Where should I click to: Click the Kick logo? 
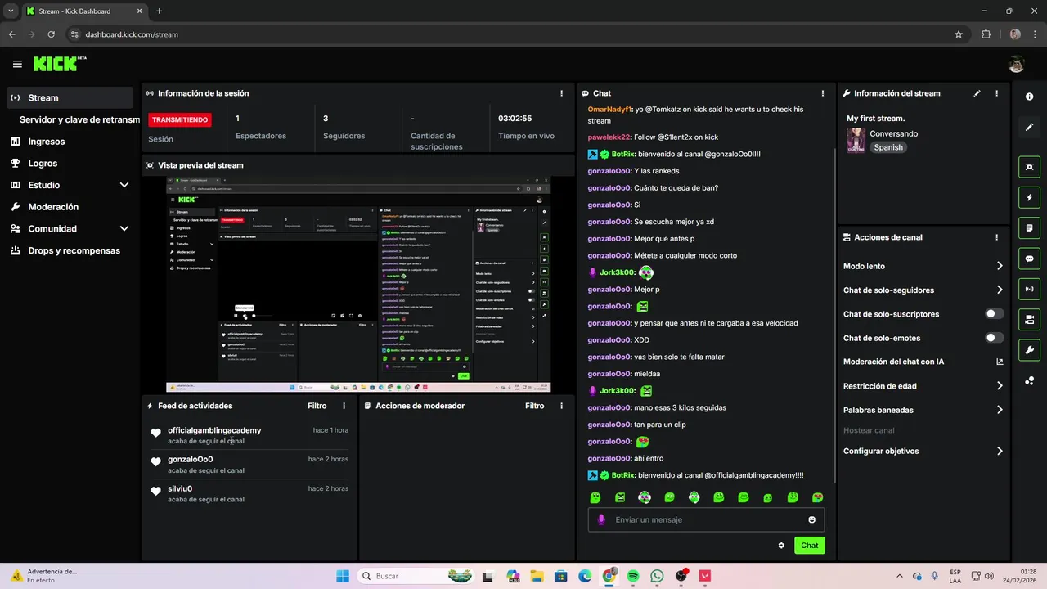tap(60, 64)
